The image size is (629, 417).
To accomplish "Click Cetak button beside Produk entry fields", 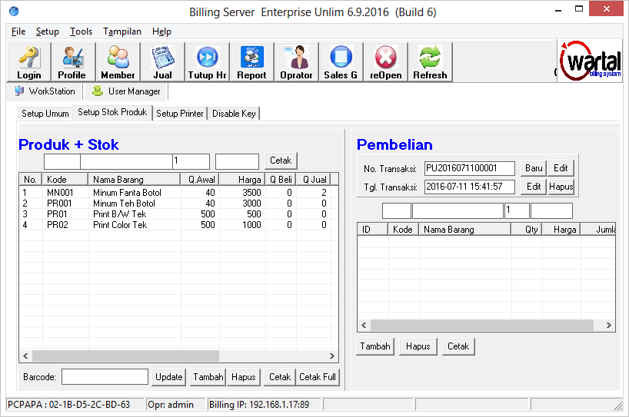I will (281, 161).
